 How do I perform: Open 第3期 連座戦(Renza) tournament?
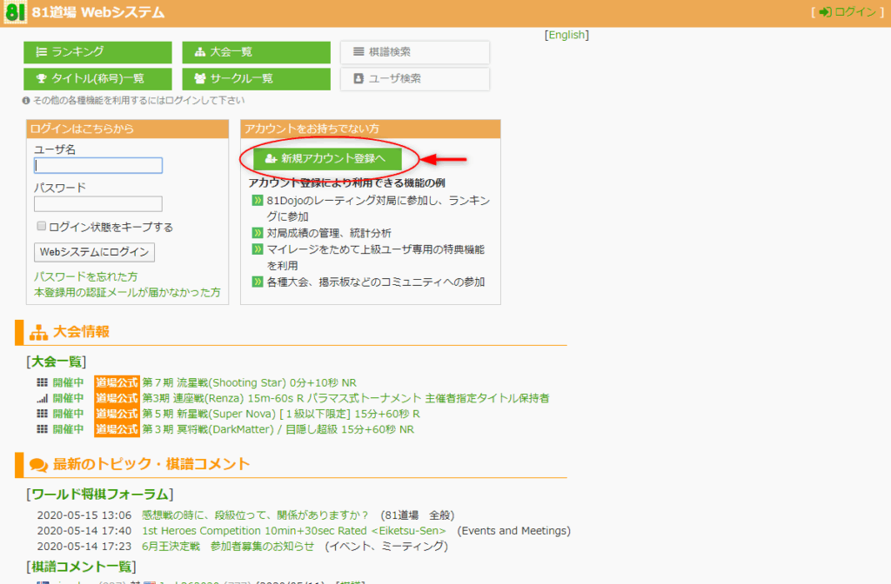coord(345,398)
